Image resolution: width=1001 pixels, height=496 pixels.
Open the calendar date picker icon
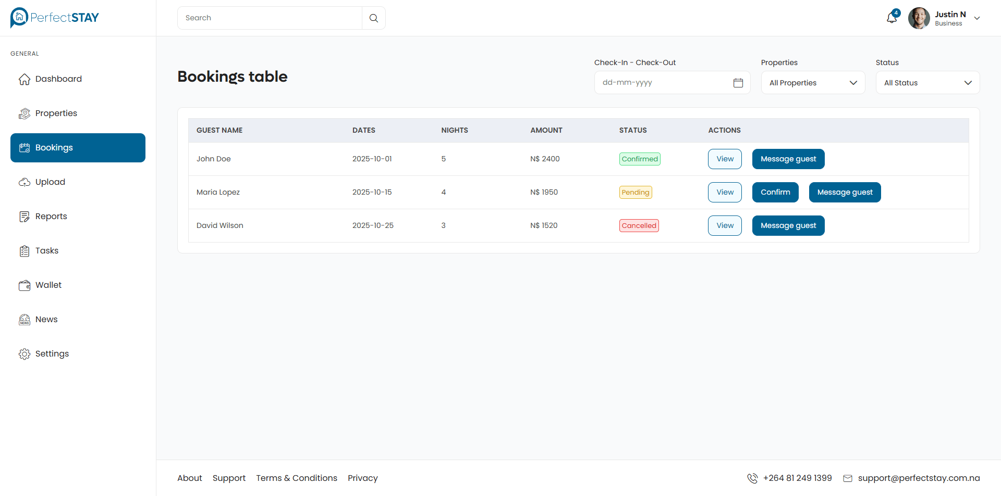[x=738, y=83]
